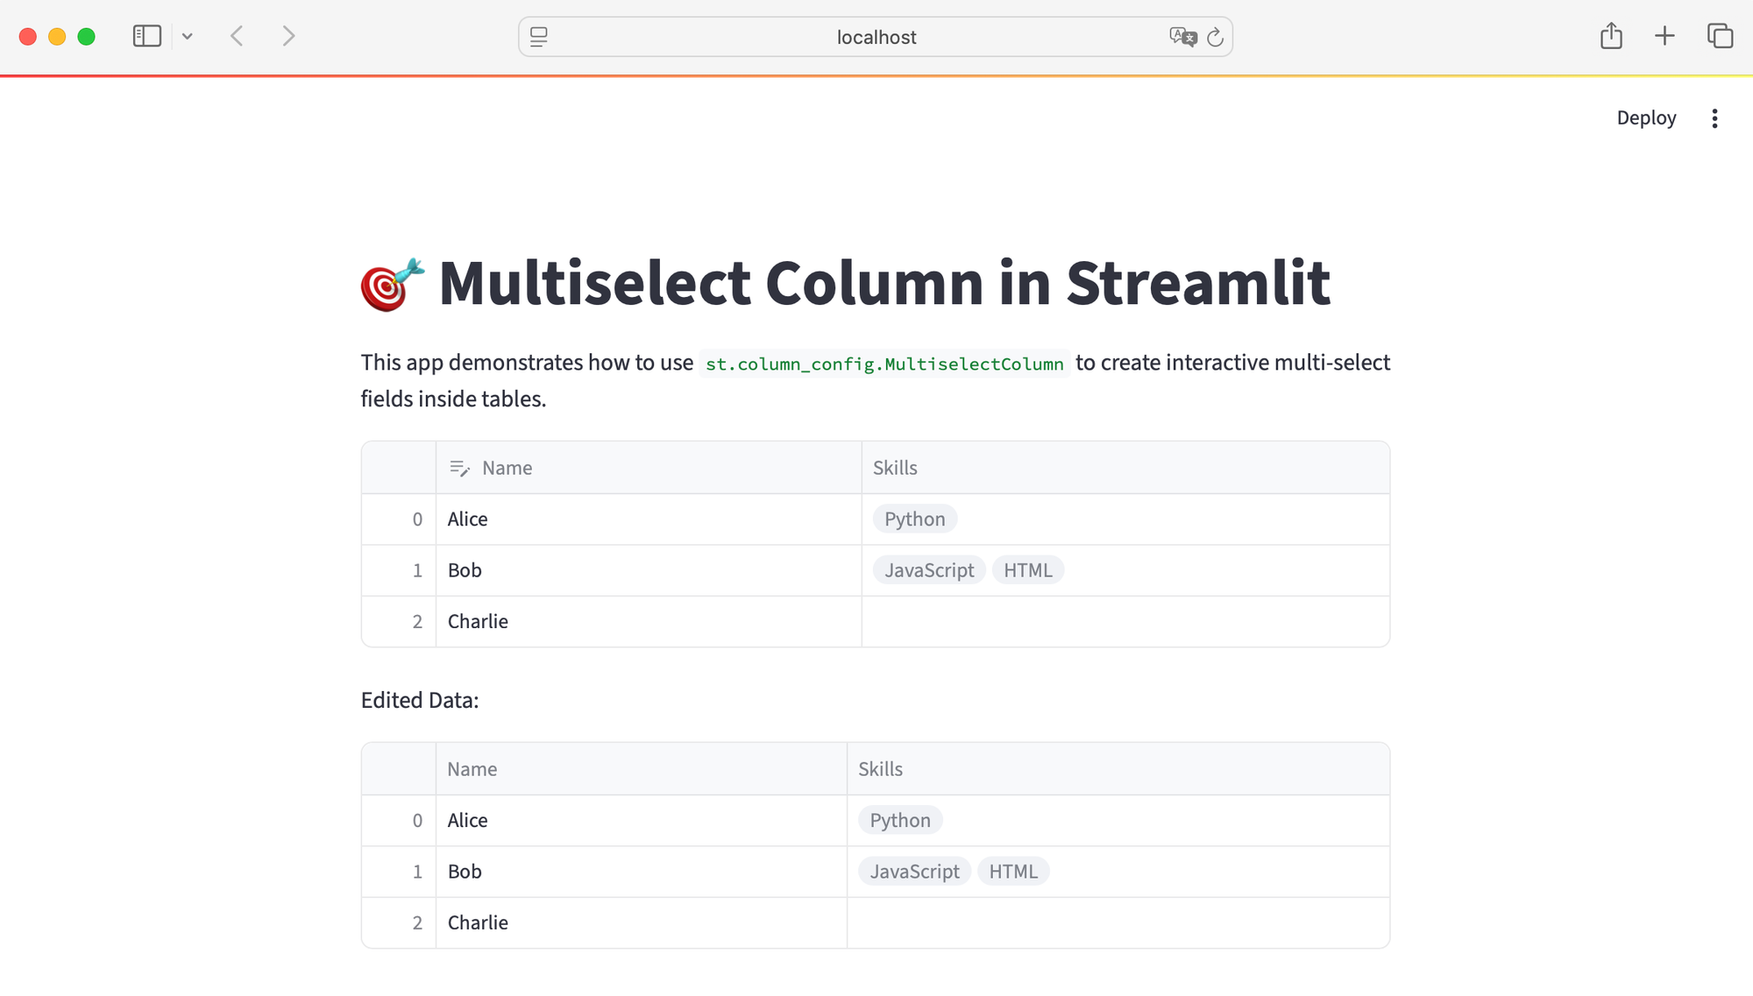Click the Python tag in Alice's editor row
The height and width of the screenshot is (996, 1753).
(914, 519)
